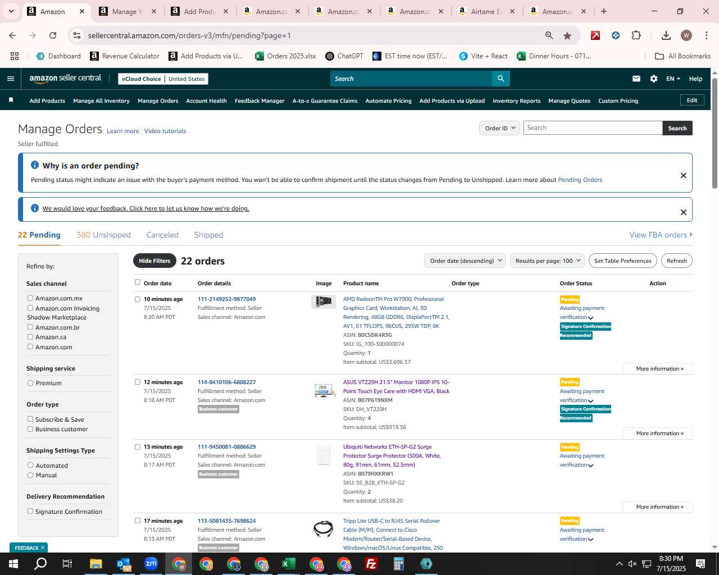
Task: Open File Explorer from the taskbar
Action: pyautogui.click(x=96, y=564)
